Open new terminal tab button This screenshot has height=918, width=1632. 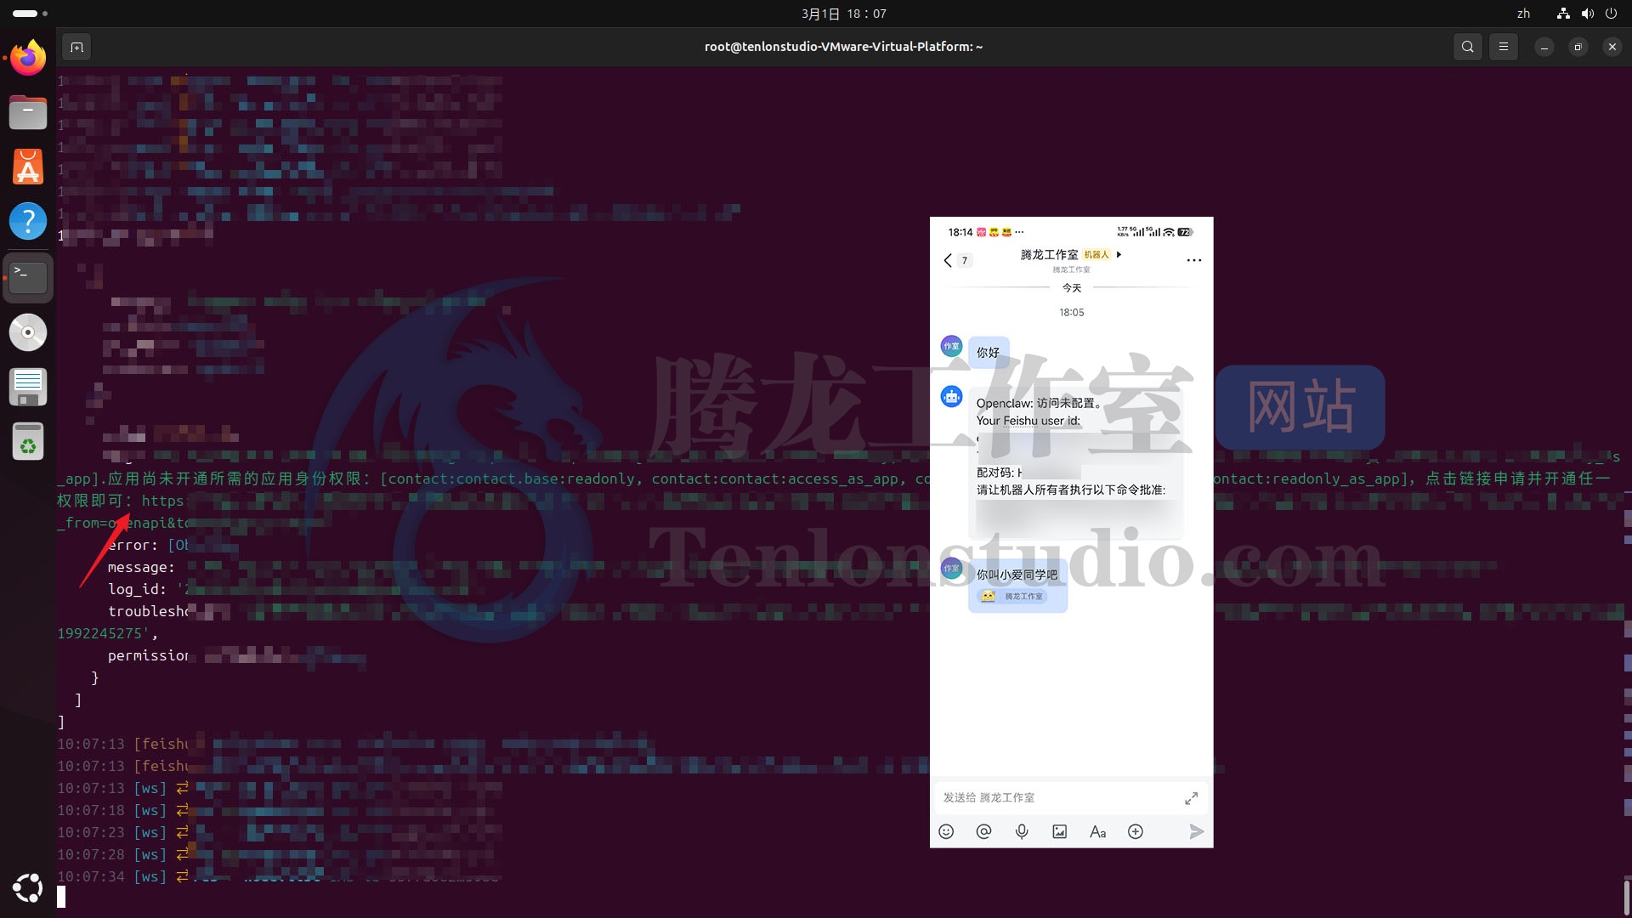(76, 47)
